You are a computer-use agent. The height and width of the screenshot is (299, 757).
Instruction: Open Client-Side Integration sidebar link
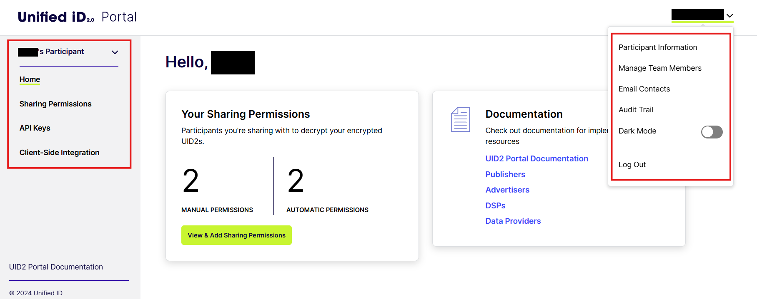[x=59, y=153]
